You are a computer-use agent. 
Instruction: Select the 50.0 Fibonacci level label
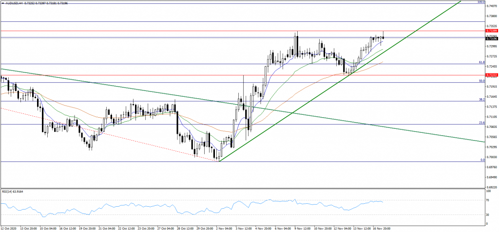(x=481, y=81)
